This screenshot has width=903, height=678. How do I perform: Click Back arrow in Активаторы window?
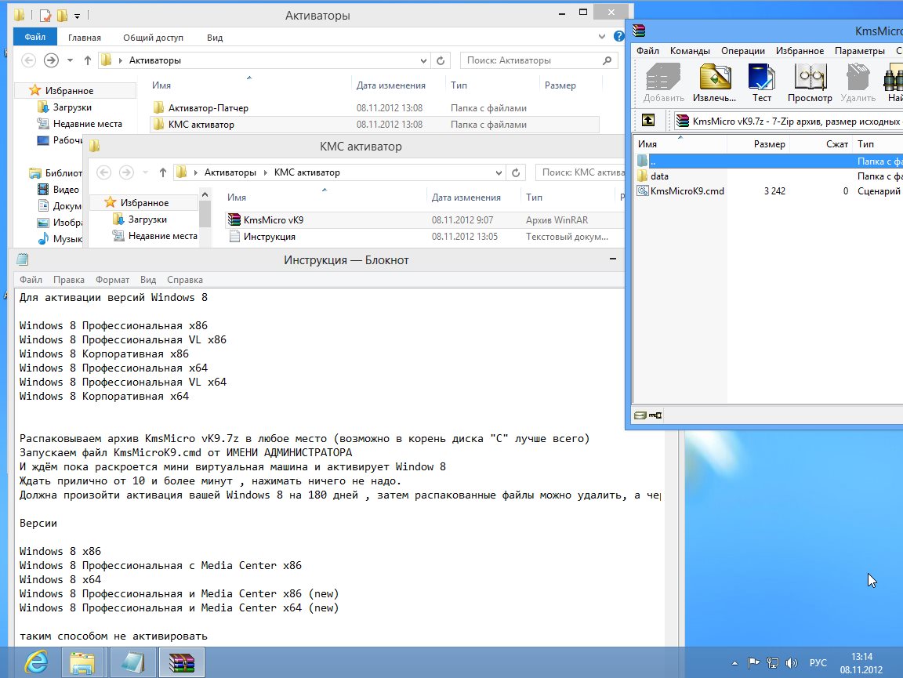tap(28, 60)
